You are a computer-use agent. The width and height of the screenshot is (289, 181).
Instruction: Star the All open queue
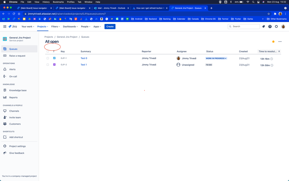pyautogui.click(x=273, y=41)
